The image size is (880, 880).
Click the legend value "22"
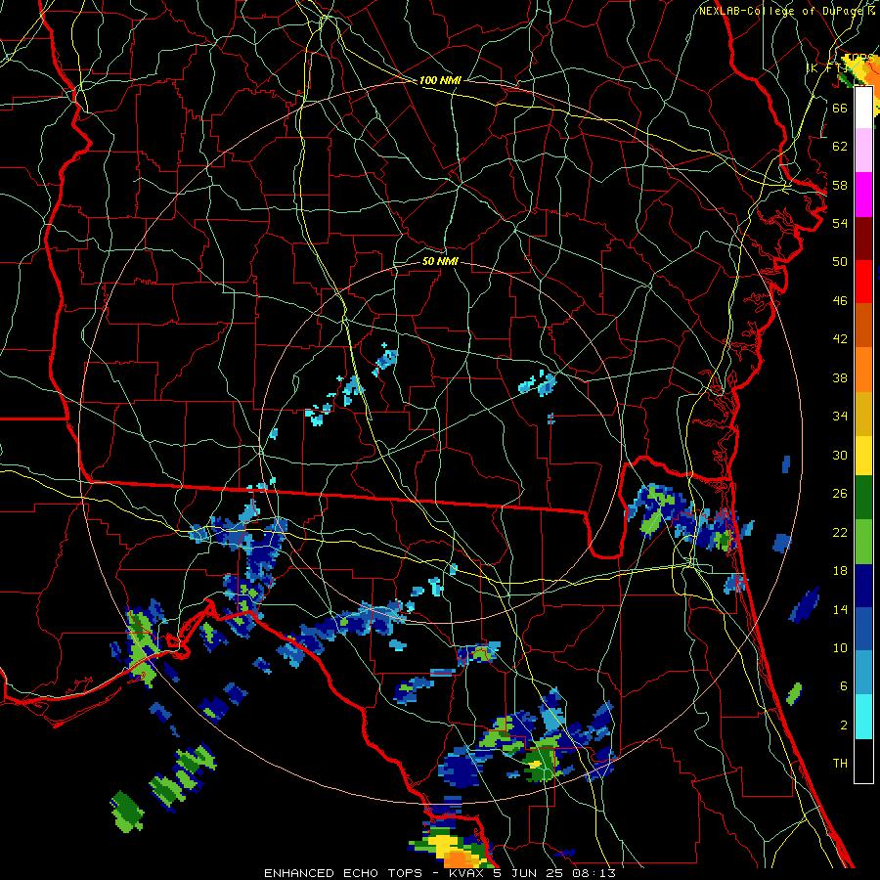(x=840, y=532)
